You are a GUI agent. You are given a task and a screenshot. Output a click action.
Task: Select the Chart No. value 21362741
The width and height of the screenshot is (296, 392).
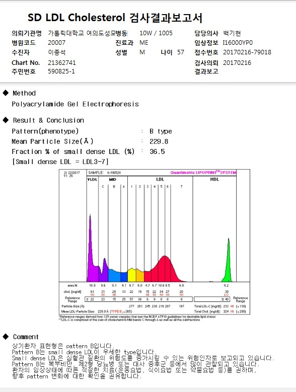click(62, 62)
